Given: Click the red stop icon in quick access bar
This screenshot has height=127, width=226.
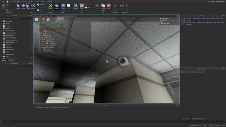Looking at the screenshot, I should (x=18, y=1).
